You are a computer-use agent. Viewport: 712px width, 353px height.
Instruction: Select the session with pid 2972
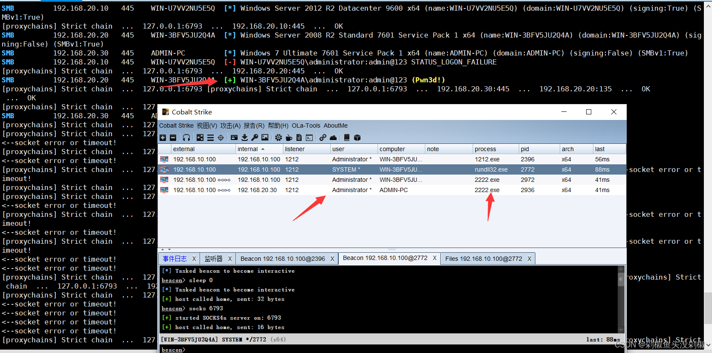point(392,180)
